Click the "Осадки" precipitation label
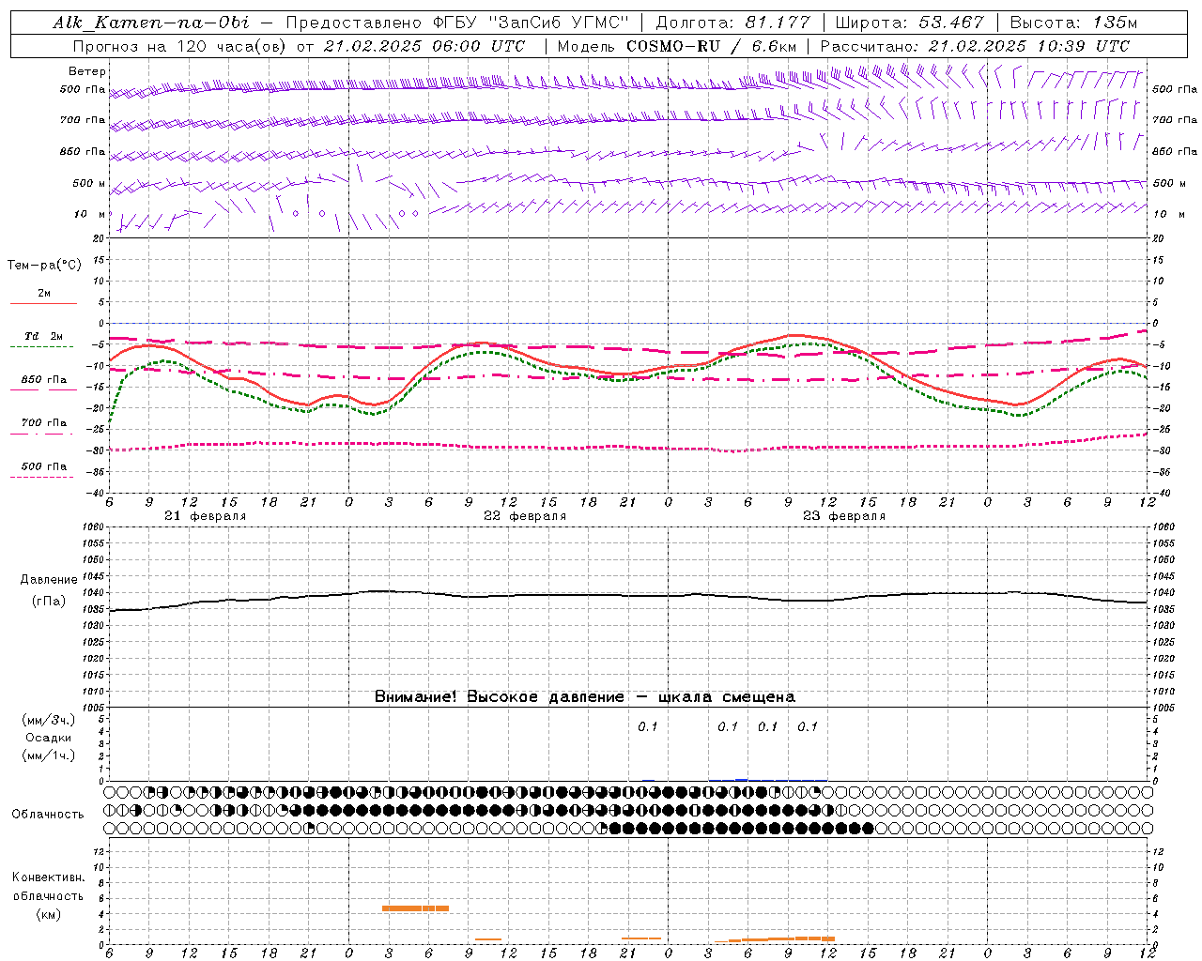 [49, 738]
